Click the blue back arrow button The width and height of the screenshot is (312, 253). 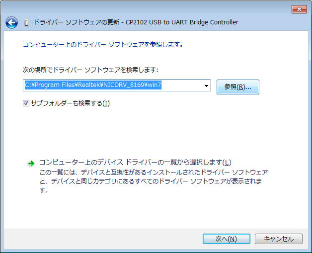(x=11, y=22)
